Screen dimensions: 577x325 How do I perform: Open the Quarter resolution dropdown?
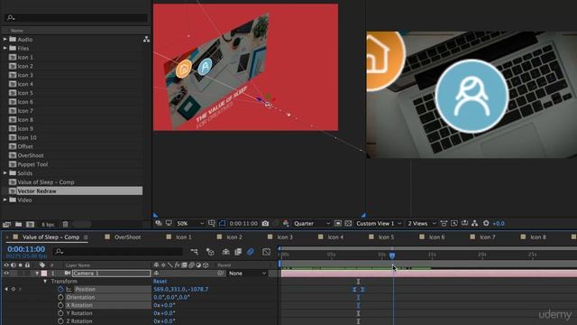click(311, 223)
